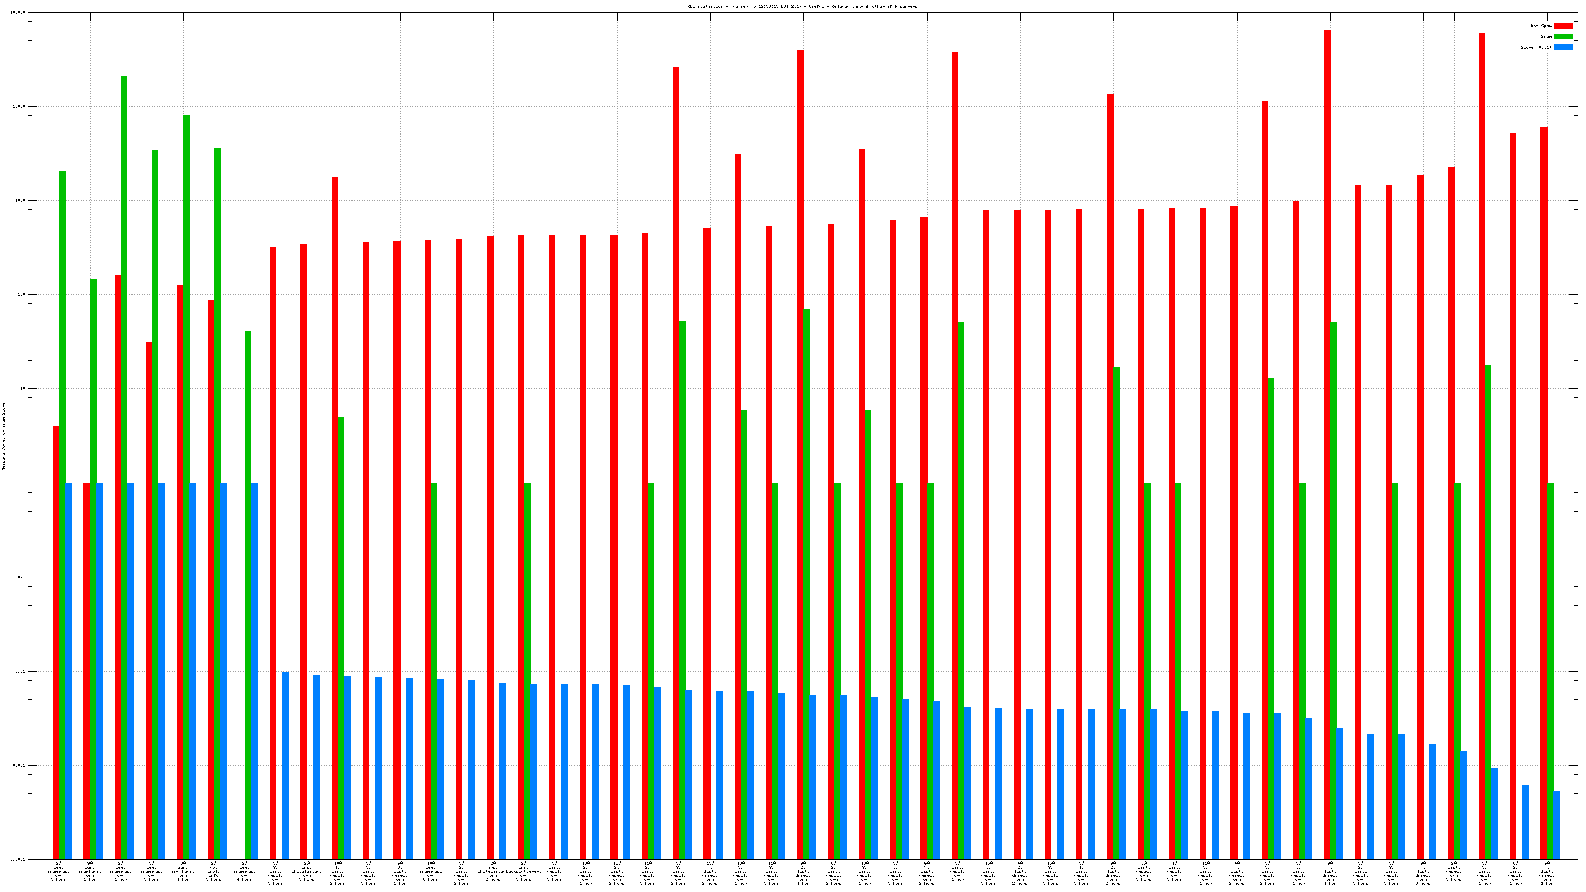The height and width of the screenshot is (892, 1586).
Task: Click the blue bar above zen.spamhaus.org 4 hops
Action: click(x=255, y=671)
